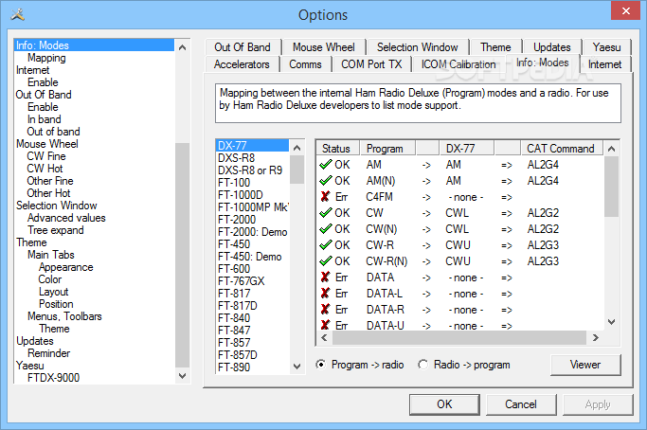Click down arrow of options tree scrollbar

pyautogui.click(x=183, y=376)
